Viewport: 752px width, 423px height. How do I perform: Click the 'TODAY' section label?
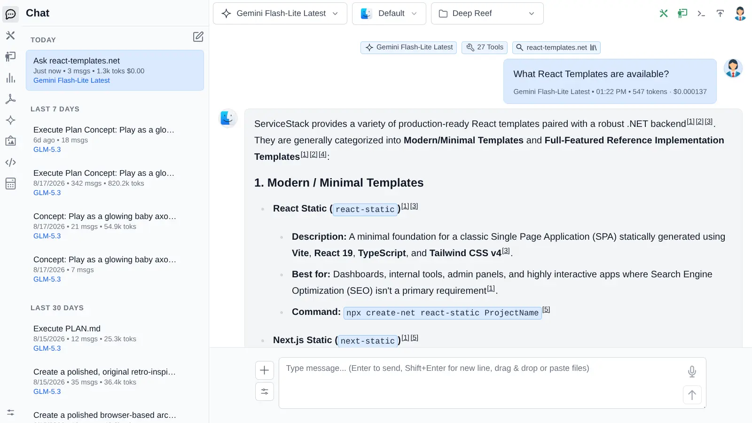(x=43, y=40)
